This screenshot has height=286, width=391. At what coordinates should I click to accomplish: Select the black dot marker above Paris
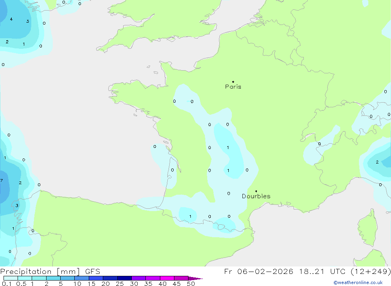point(233,82)
